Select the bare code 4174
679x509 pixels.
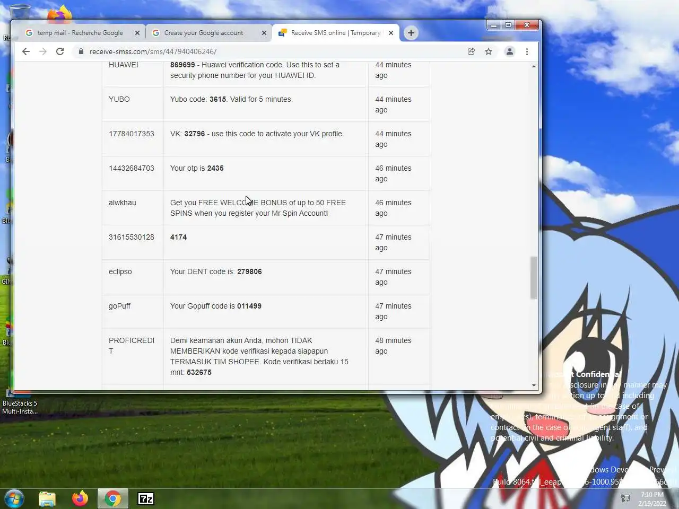[x=178, y=237]
